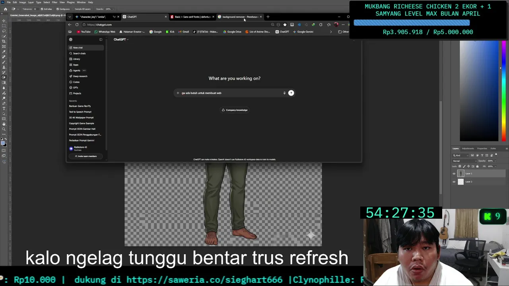Toggle the Anti-alias checkbox
This screenshot has width=509, height=286.
pos(42,9)
